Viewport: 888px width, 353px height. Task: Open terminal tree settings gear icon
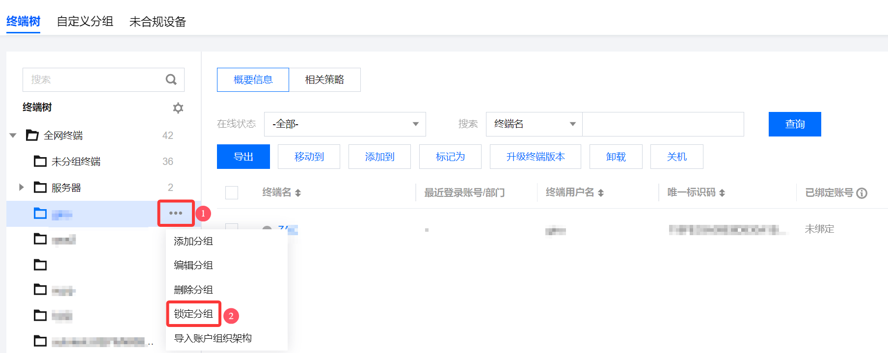(x=178, y=108)
